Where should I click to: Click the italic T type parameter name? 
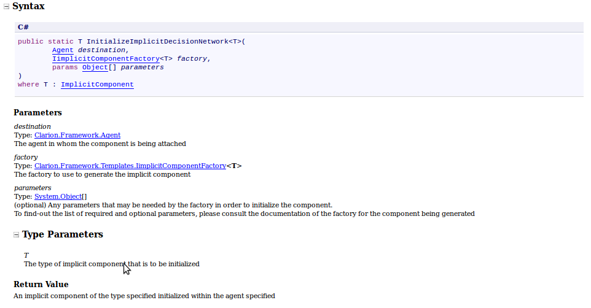[x=26, y=255]
